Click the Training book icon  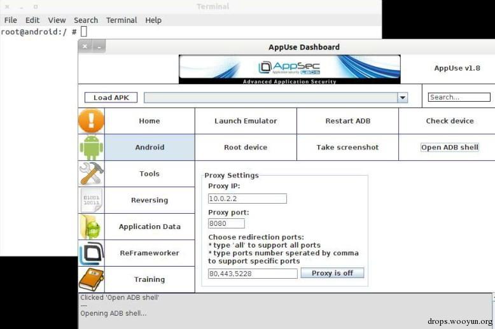pyautogui.click(x=91, y=279)
